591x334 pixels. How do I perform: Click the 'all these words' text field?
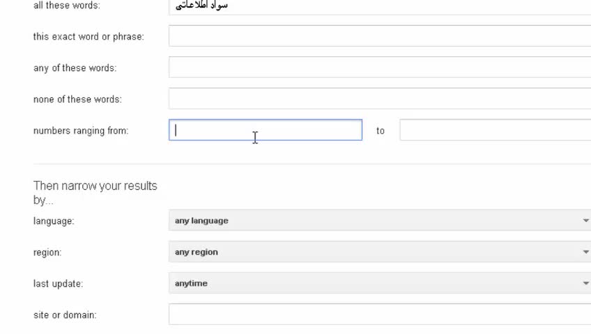pos(380,6)
